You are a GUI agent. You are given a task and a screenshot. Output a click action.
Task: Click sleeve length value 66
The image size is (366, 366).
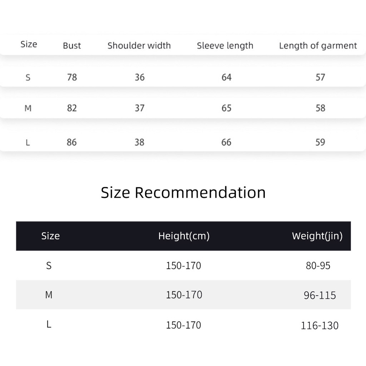pyautogui.click(x=226, y=142)
